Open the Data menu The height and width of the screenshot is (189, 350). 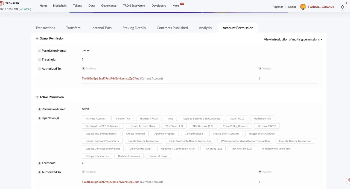[92, 5]
